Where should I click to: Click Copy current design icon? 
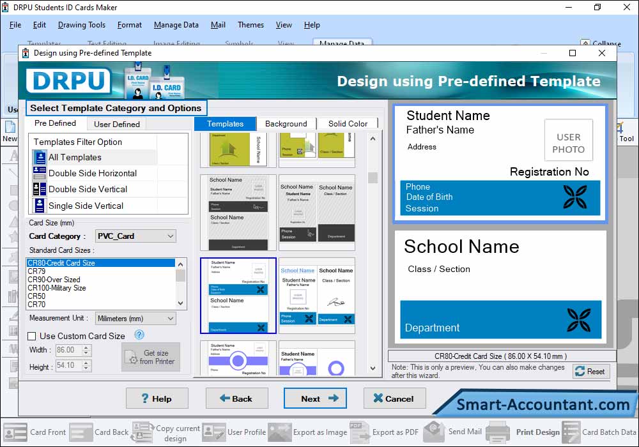point(142,432)
